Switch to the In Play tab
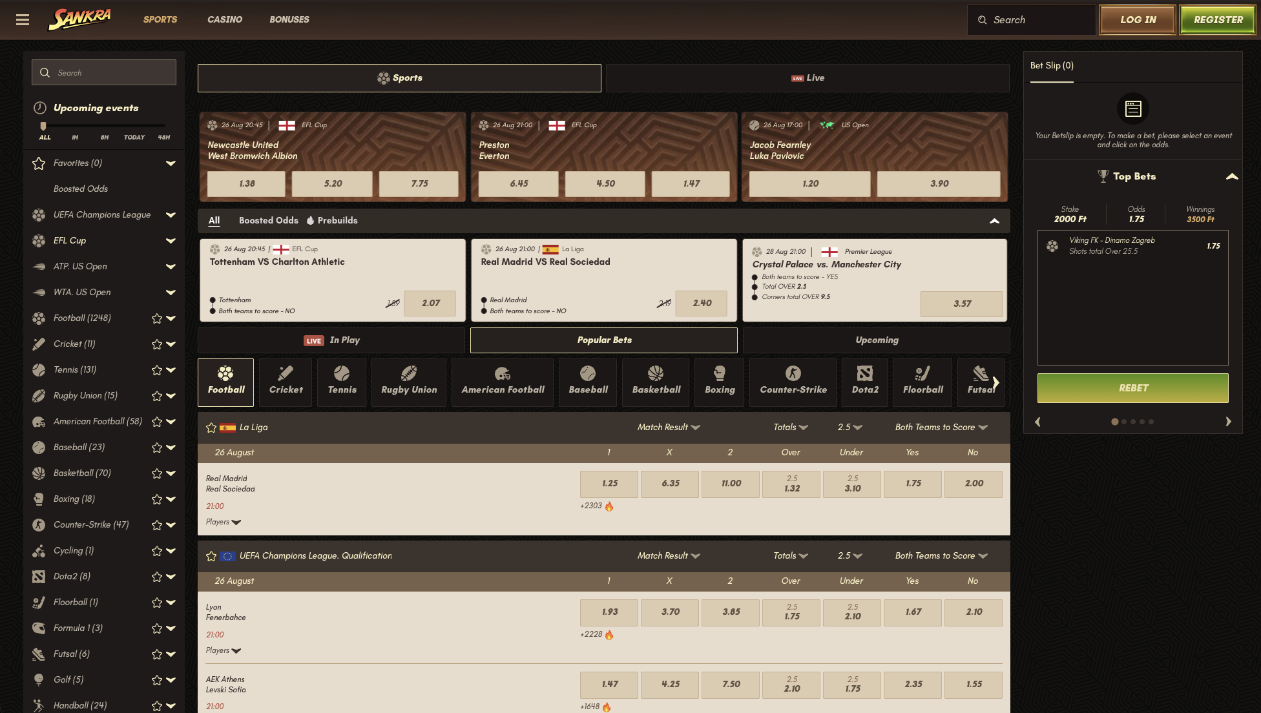 tap(331, 340)
